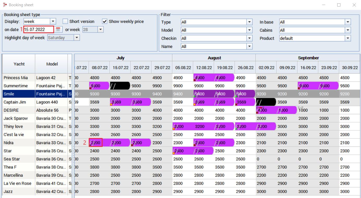Select the 15.07.22 week column header
The image size is (361, 198).
click(x=120, y=67)
